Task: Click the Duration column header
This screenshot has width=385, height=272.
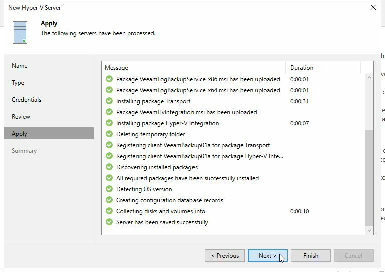Action: click(x=302, y=68)
